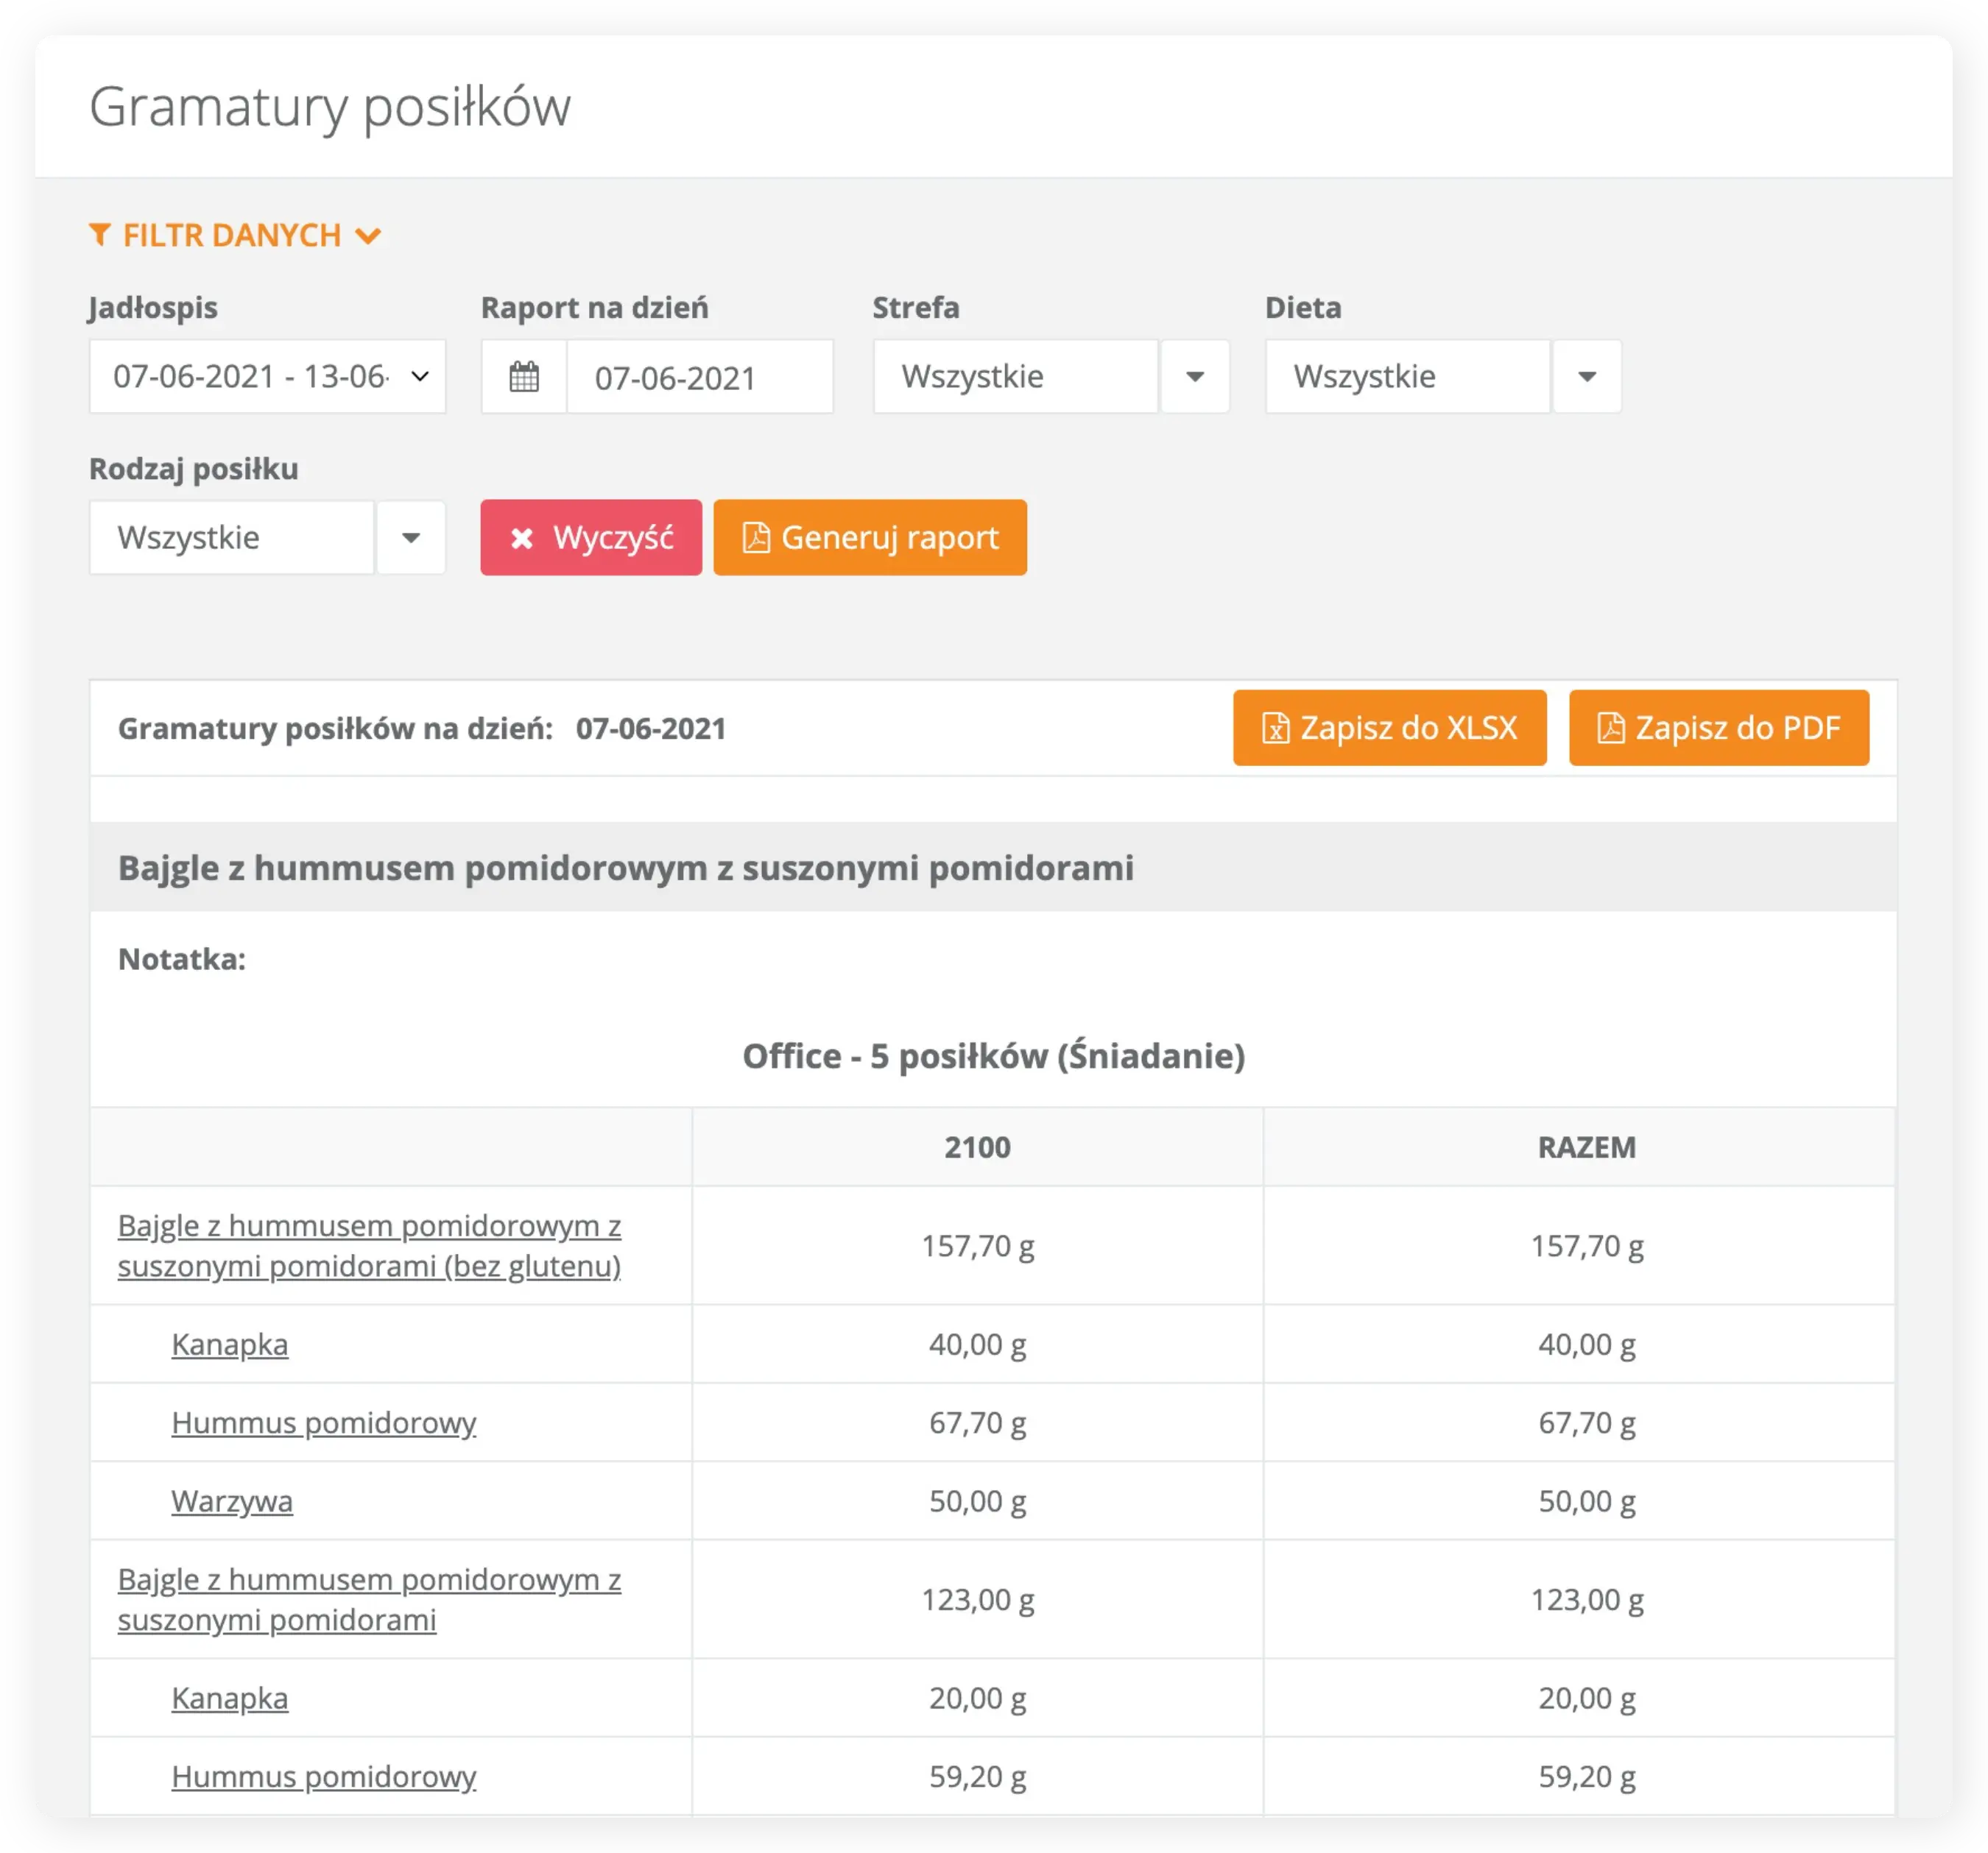This screenshot has width=1988, height=1853.
Task: Open the Kanapka link with 20,00 g
Action: 230,1698
